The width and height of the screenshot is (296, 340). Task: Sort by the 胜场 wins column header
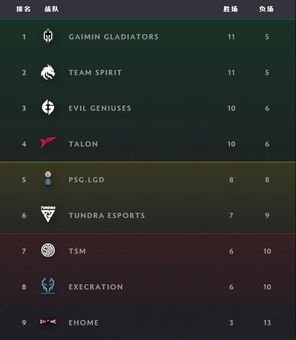pos(231,9)
